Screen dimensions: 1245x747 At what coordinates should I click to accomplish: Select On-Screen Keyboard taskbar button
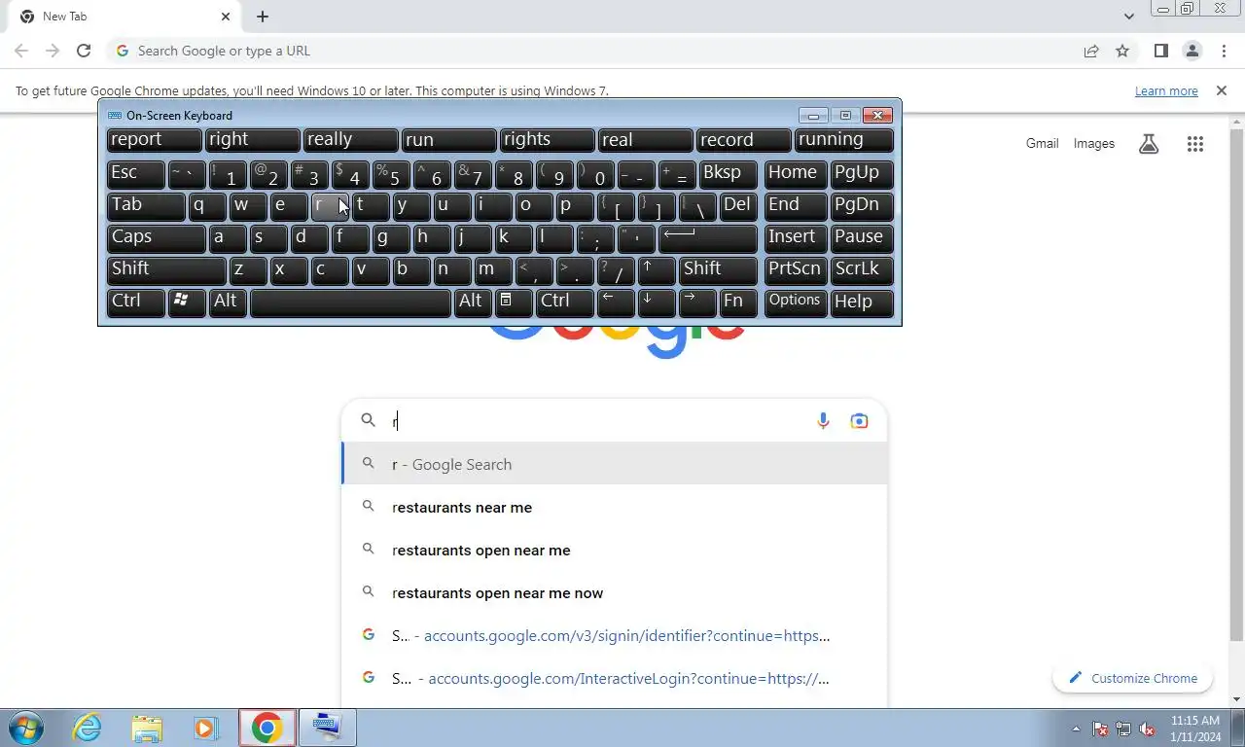click(x=328, y=728)
